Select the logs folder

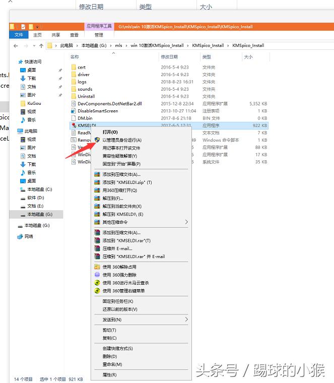(82, 82)
